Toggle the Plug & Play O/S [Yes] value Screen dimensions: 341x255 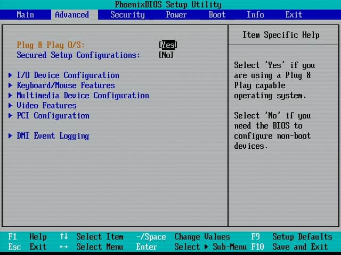click(x=168, y=45)
